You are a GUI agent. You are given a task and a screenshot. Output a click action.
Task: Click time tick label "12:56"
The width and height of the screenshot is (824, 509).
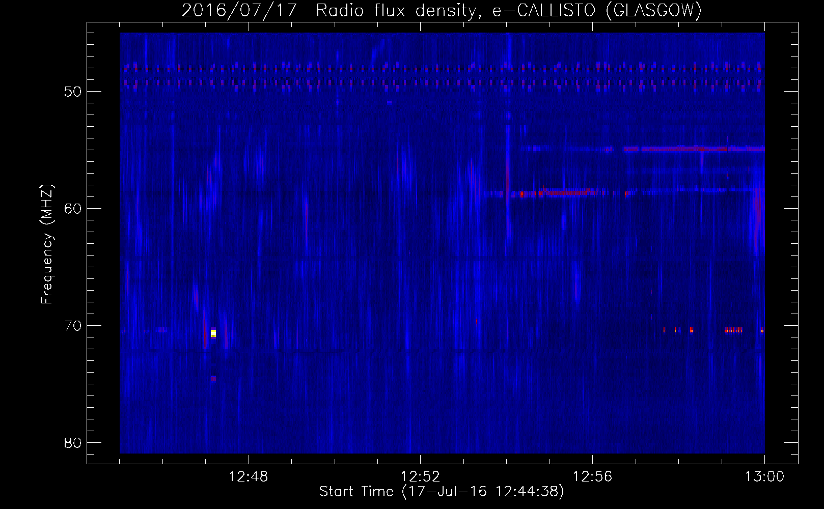(592, 477)
